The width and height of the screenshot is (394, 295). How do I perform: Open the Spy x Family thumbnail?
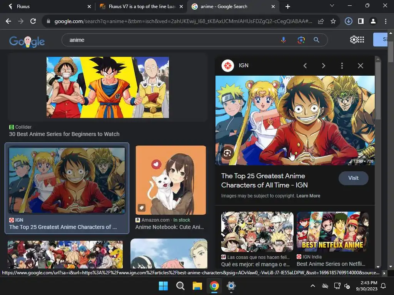(169, 254)
